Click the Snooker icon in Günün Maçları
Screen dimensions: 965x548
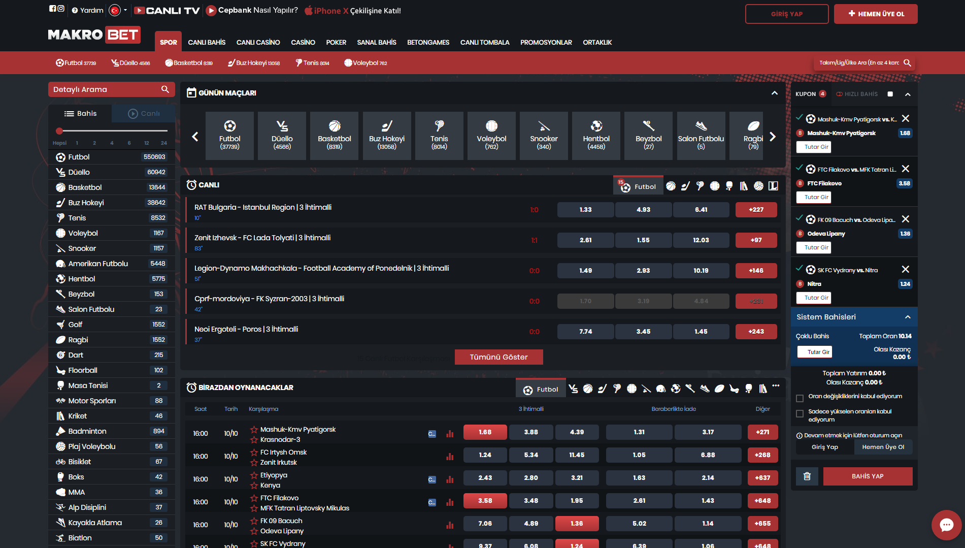pos(544,126)
